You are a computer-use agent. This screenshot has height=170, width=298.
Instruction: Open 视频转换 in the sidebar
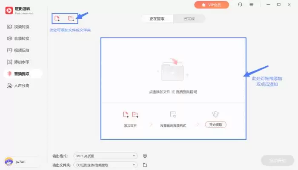21,27
